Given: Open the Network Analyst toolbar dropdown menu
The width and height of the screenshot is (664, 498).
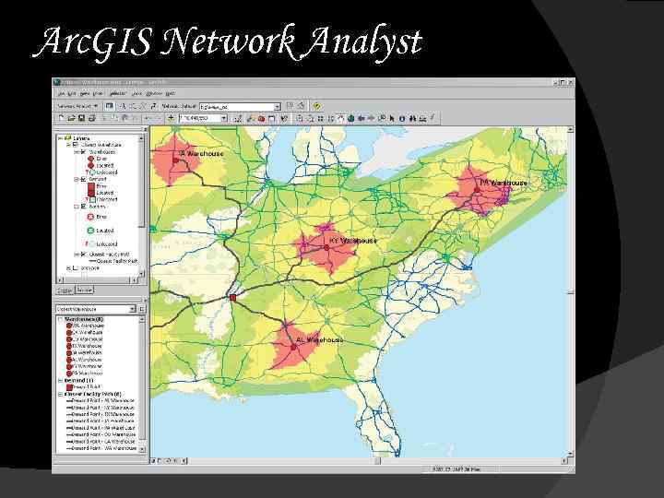Looking at the screenshot, I should pos(77,106).
